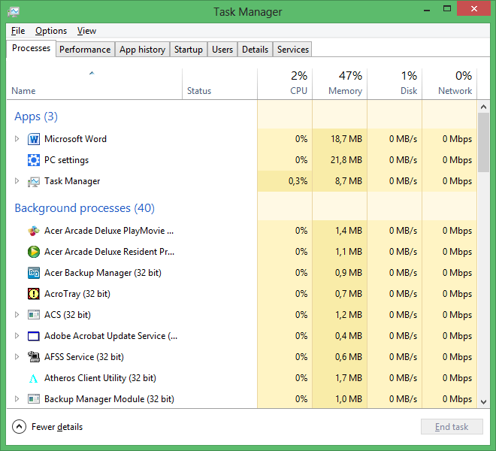Select the Processes tab
The height and width of the screenshot is (451, 496).
click(x=31, y=48)
